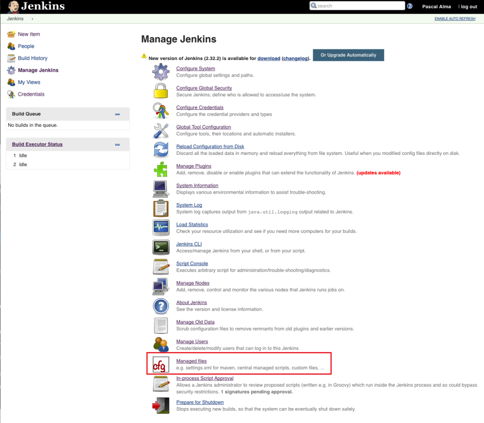Open the Manage Nodes link
This screenshot has width=484, height=423.
tap(193, 283)
